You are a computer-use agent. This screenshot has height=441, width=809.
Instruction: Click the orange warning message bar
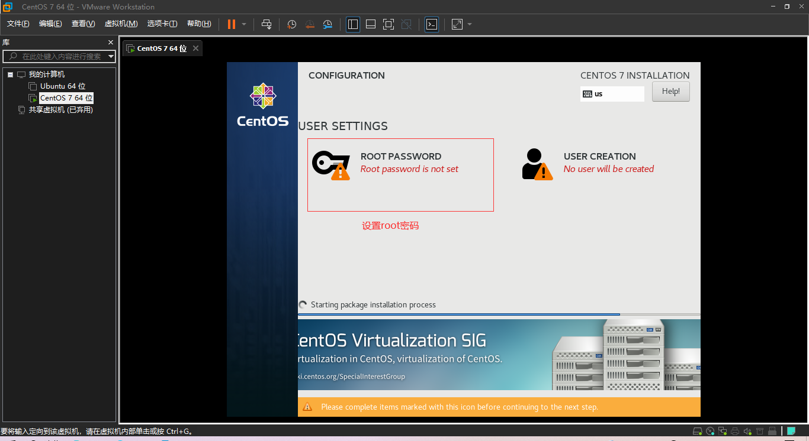499,407
